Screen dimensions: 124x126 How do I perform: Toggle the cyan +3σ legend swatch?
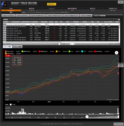point(82,51)
